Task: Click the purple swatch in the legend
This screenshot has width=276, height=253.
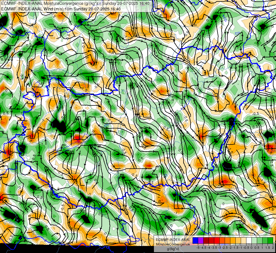Action: [x=201, y=240]
